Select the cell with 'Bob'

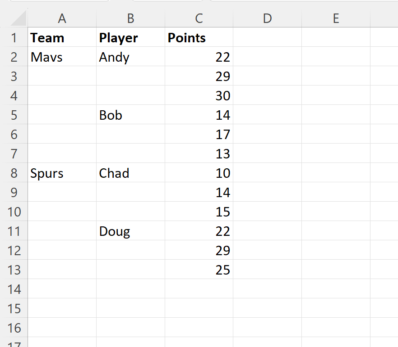(130, 115)
